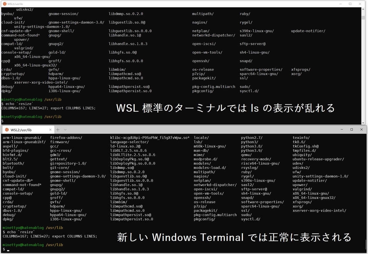368x254 pixels.
Task: Click COLUMNS=167 output line in WSL console
Action: 48,108
